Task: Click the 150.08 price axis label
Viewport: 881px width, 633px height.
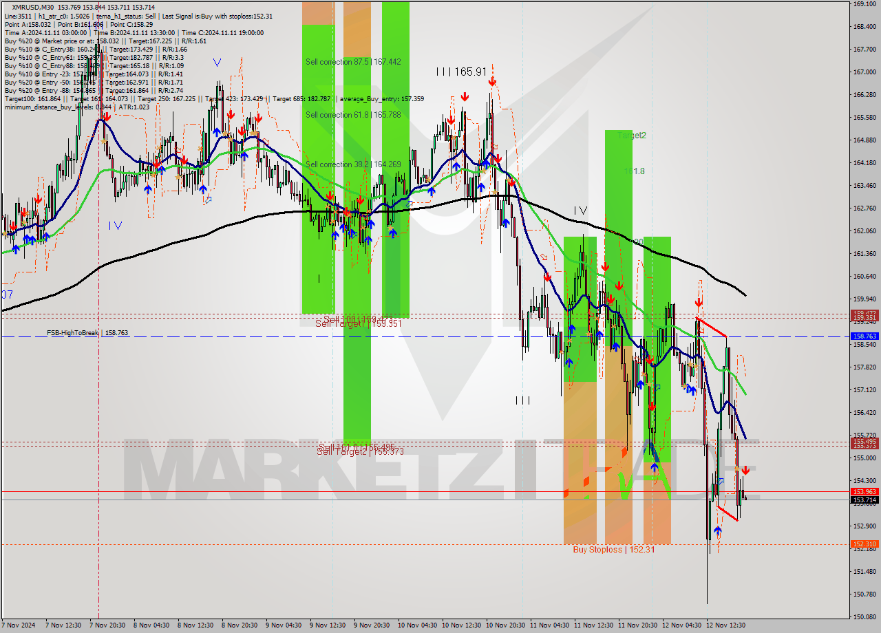Action: tap(864, 617)
